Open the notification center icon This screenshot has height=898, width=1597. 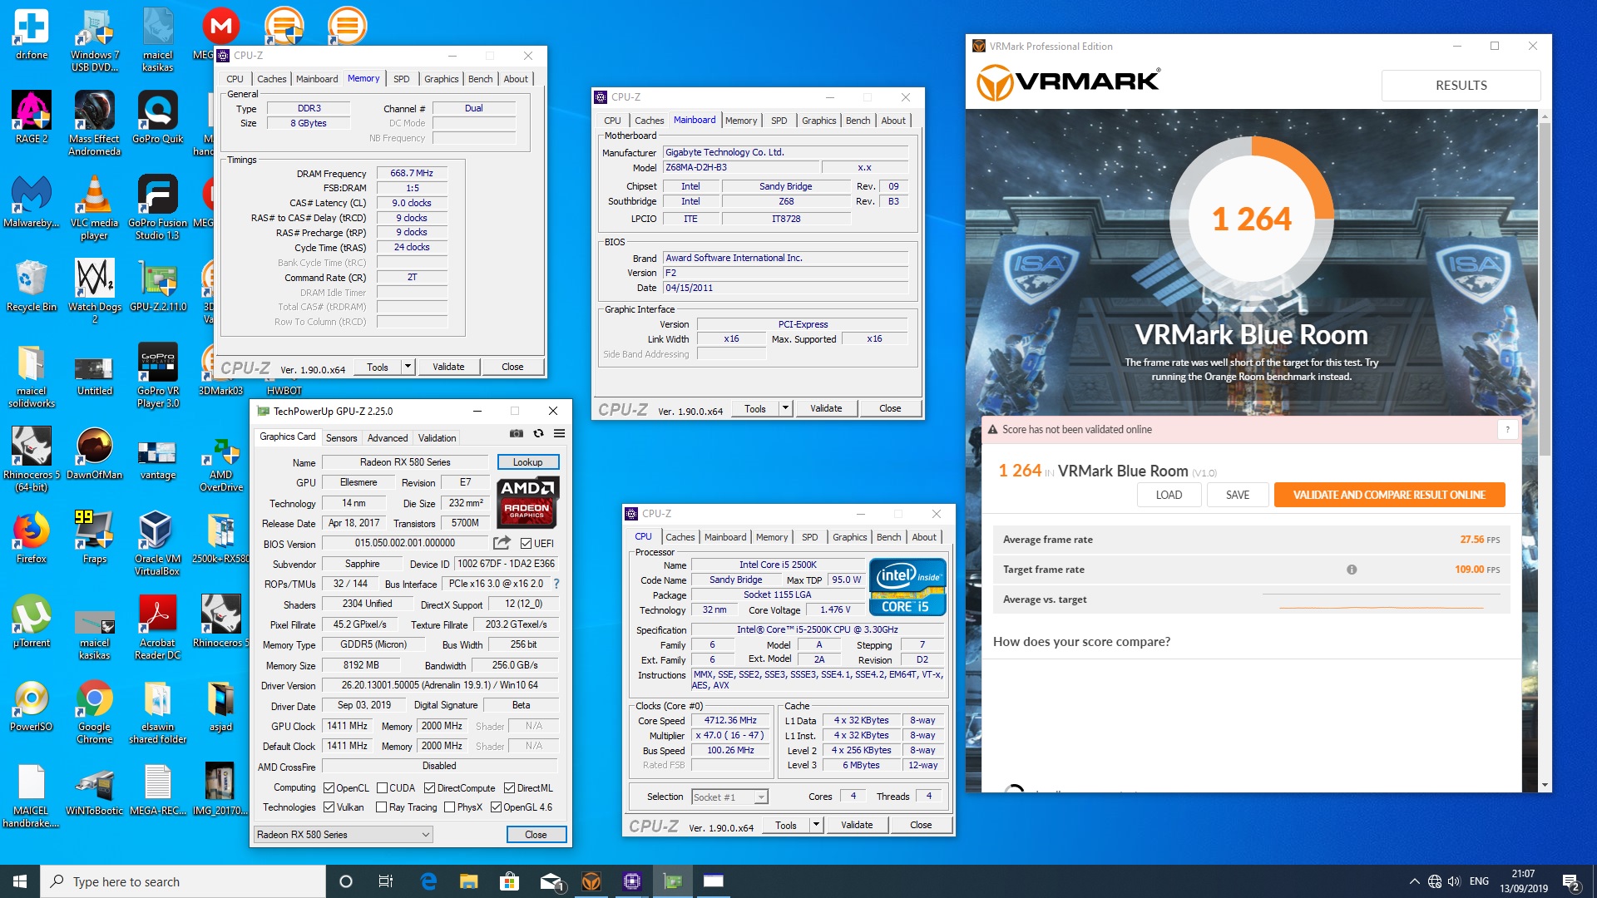tap(1571, 881)
